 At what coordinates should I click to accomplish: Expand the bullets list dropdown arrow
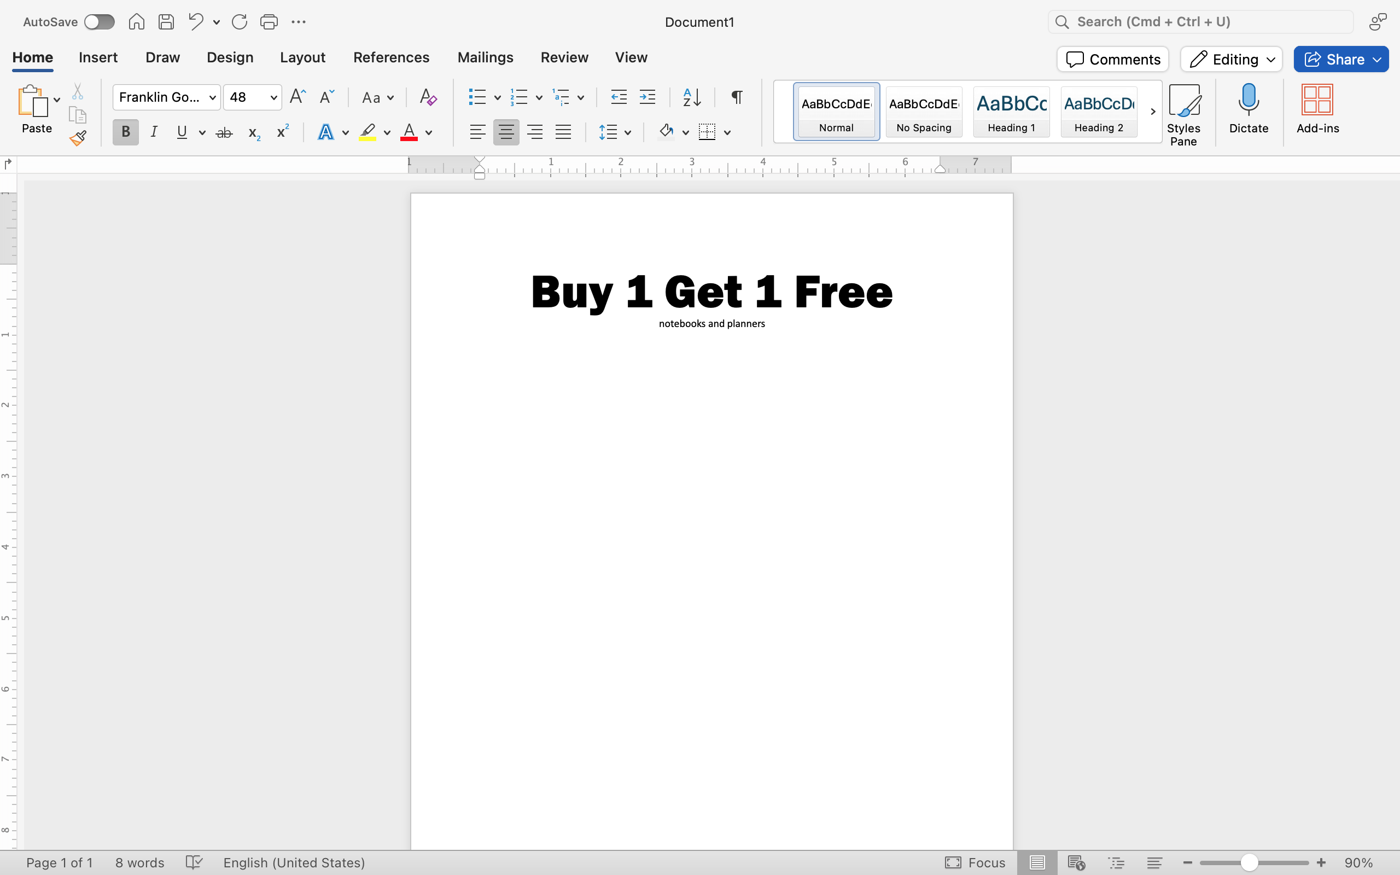click(x=498, y=98)
